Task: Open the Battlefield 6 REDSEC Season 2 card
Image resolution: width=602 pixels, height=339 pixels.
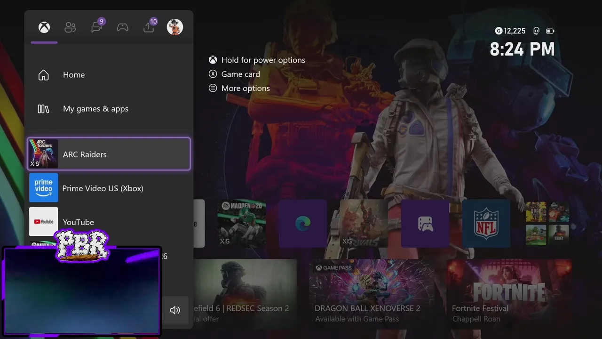Action: [245, 293]
